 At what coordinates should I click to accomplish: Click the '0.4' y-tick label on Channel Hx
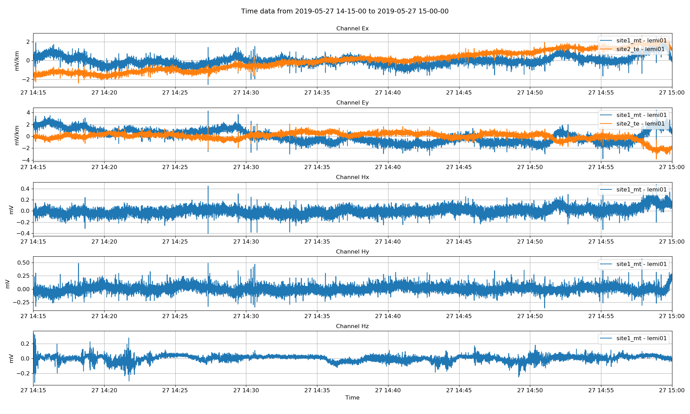[26, 189]
